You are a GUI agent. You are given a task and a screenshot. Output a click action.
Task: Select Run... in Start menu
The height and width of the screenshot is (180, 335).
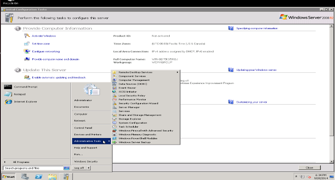pos(79,154)
